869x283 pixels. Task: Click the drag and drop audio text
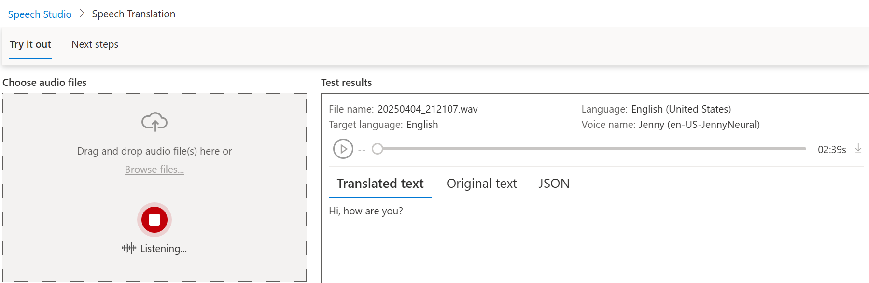point(154,151)
